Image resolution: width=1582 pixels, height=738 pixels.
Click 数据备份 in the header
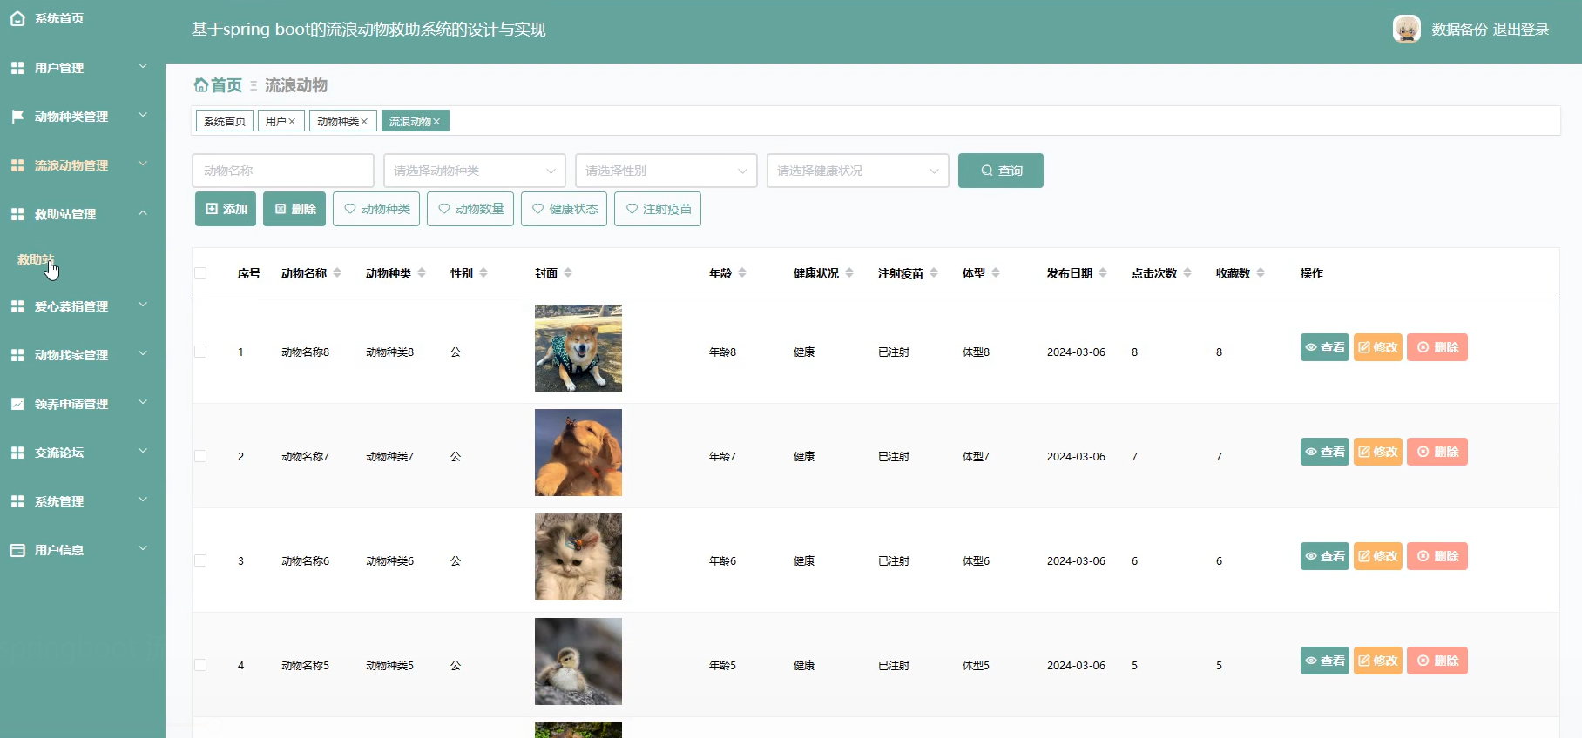[1459, 30]
